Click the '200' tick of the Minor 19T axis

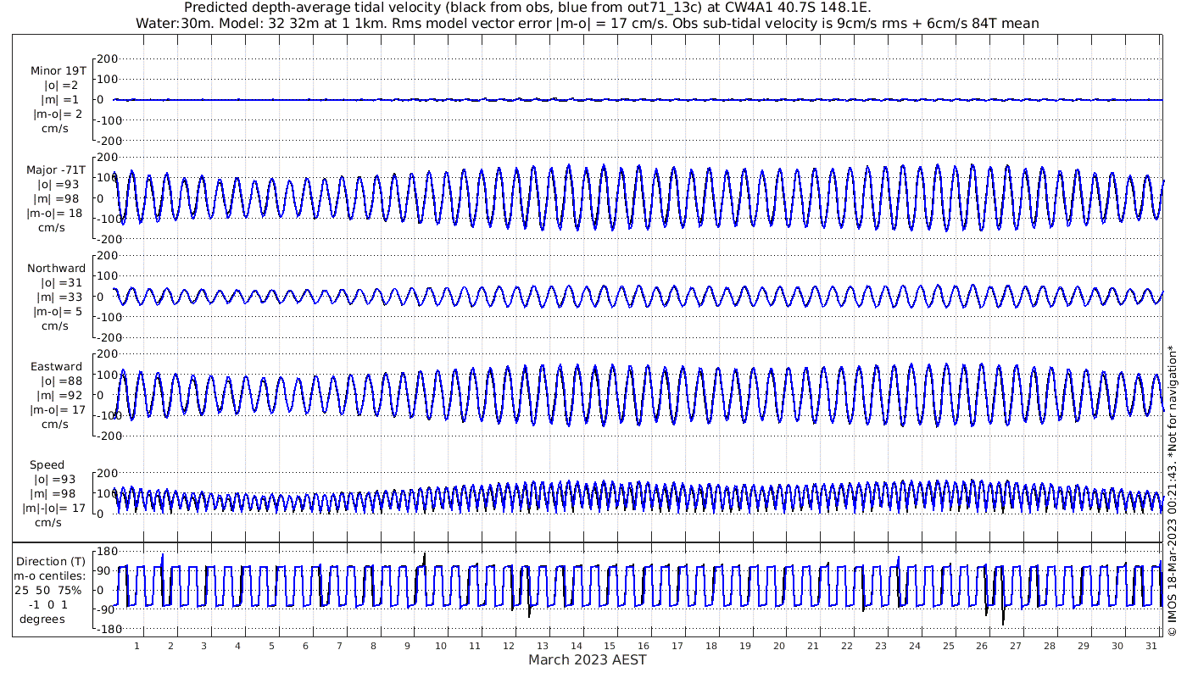pyautogui.click(x=106, y=58)
